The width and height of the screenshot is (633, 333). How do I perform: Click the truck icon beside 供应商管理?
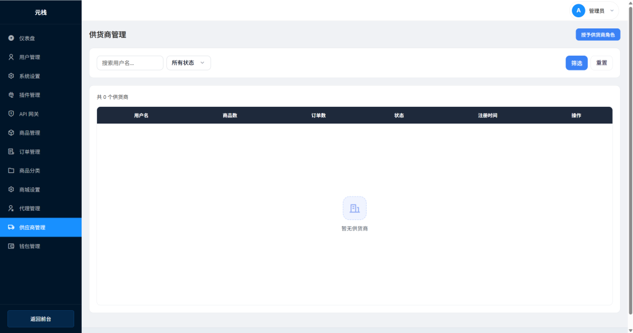click(x=11, y=227)
